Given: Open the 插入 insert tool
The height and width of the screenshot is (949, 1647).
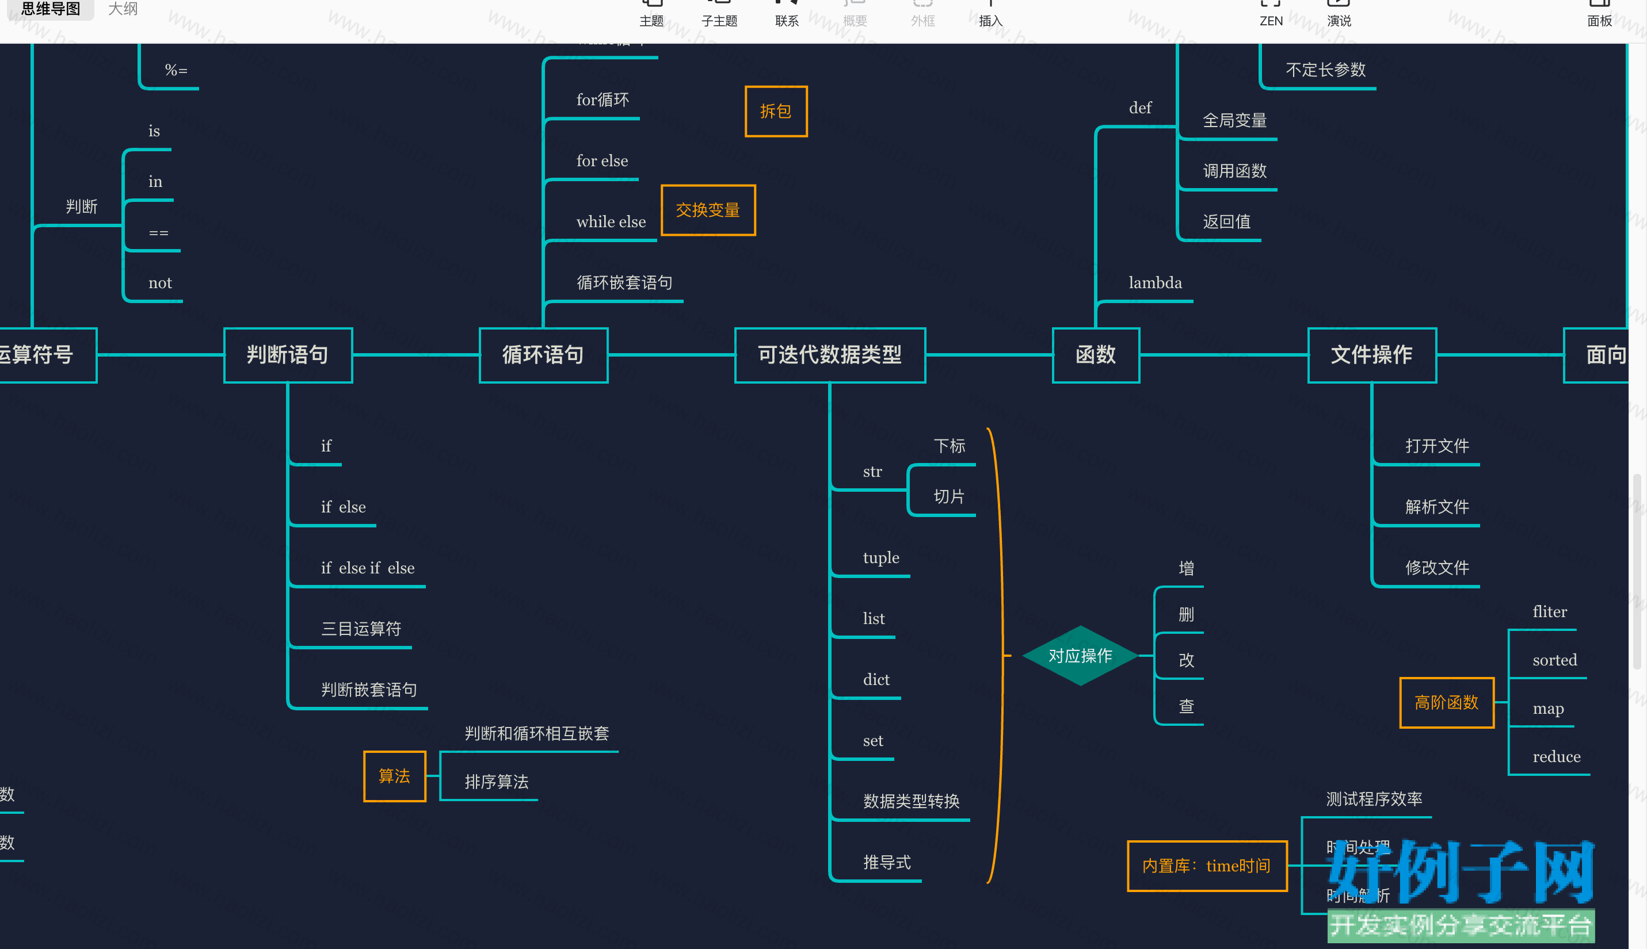Looking at the screenshot, I should [990, 14].
